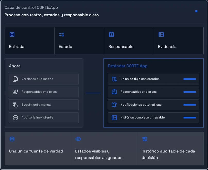
Task: Click the blue square indicator in the header
Action: [x=196, y=11]
